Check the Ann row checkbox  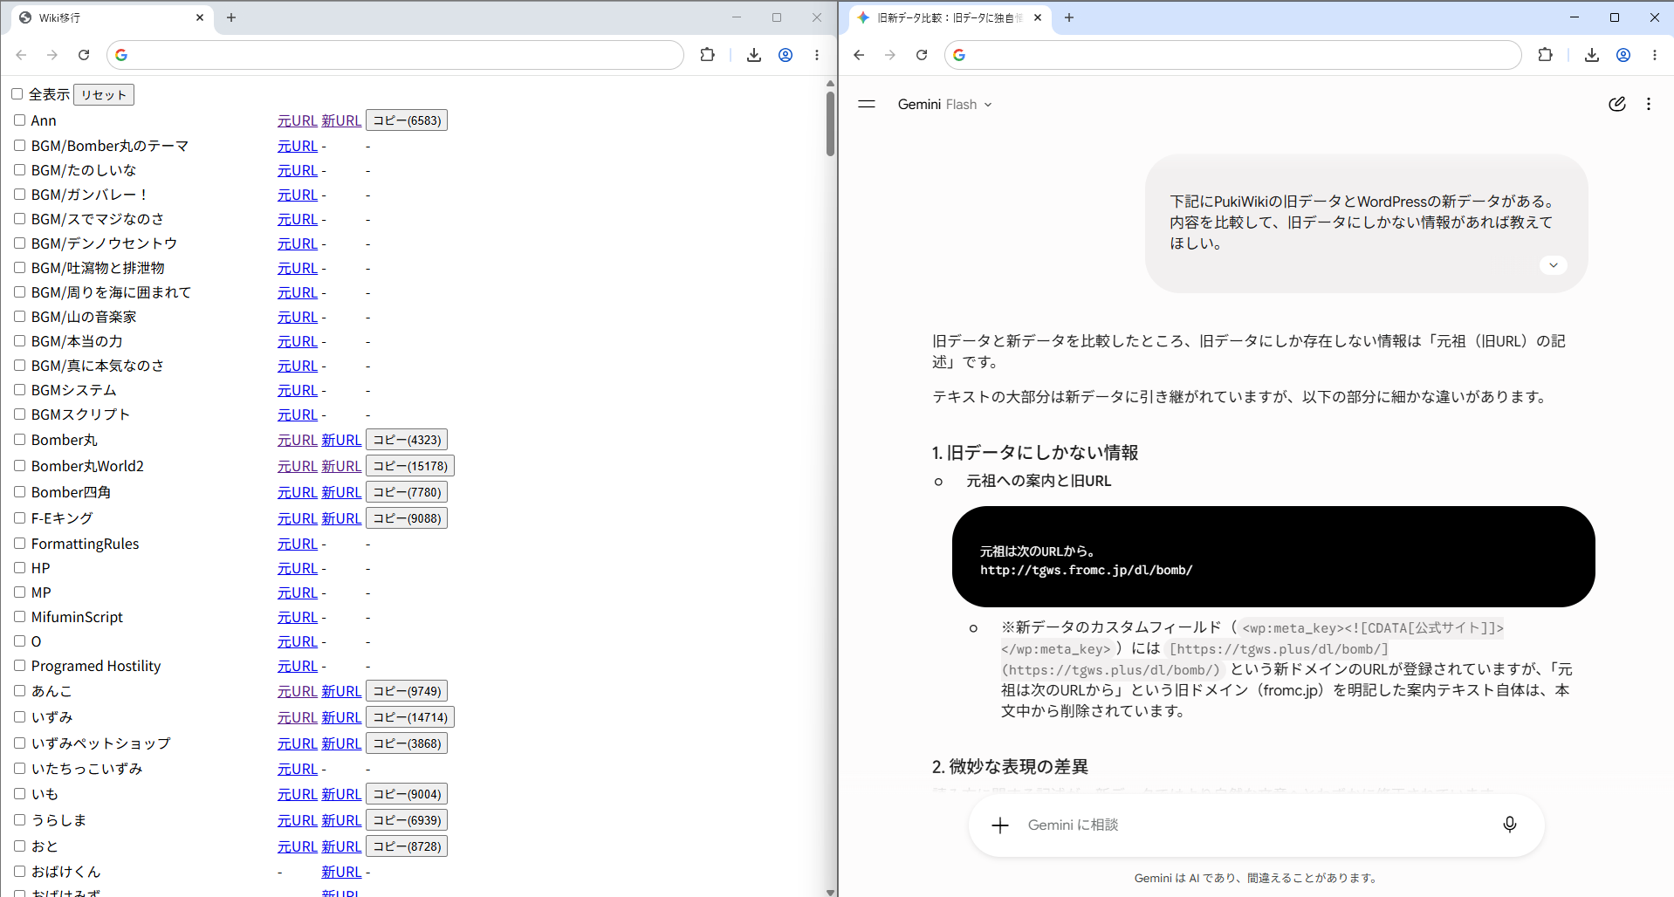(19, 120)
